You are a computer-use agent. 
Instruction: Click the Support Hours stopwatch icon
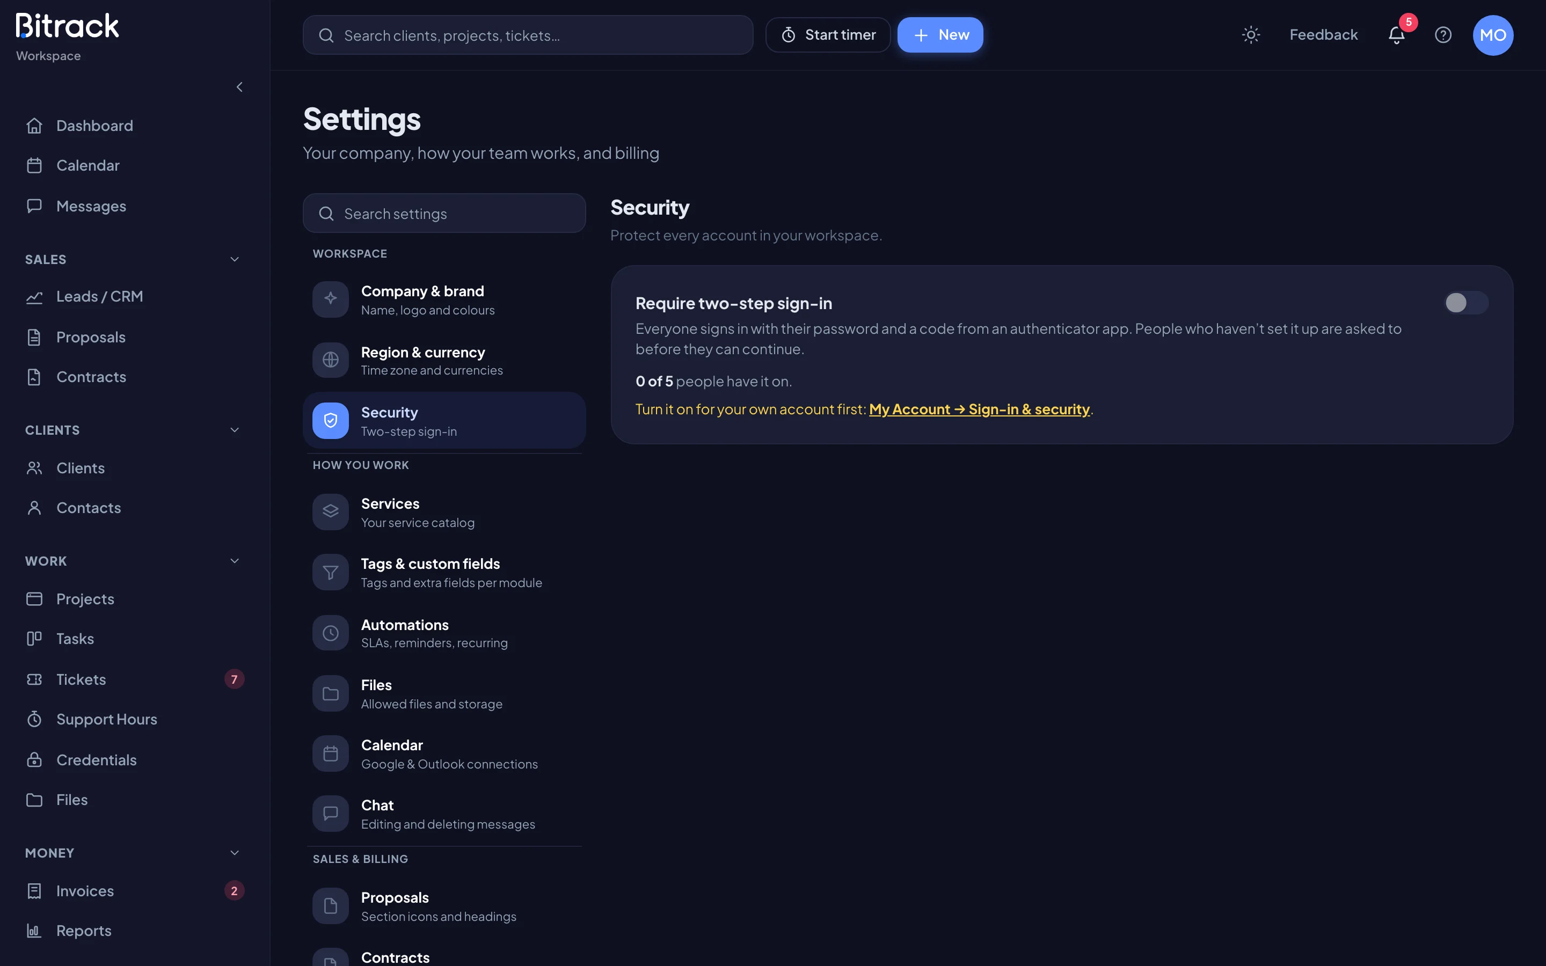pyautogui.click(x=34, y=719)
